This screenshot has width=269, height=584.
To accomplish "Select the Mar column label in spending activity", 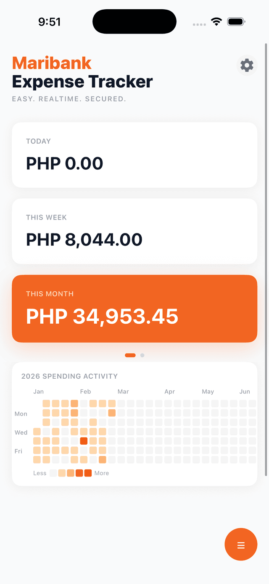I will (123, 391).
